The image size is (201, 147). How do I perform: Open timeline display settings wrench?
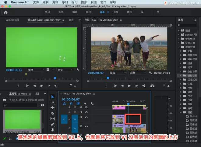point(92,103)
